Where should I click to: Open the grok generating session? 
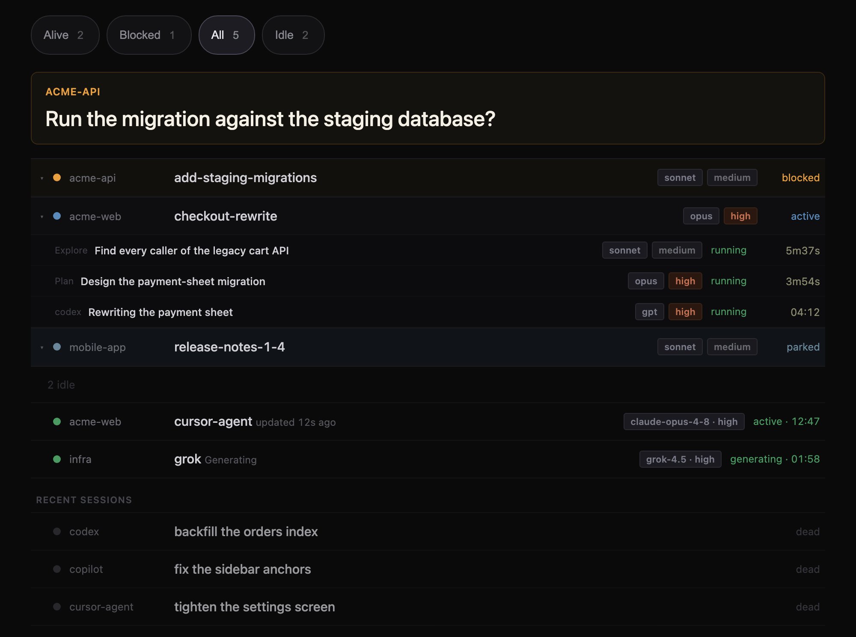click(x=428, y=459)
